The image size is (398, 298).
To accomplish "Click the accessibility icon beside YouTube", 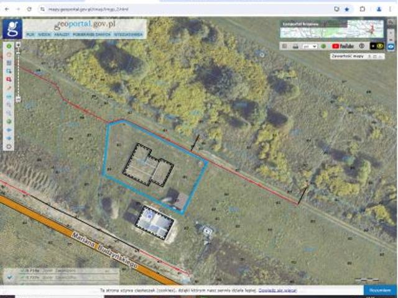I will click(362, 46).
